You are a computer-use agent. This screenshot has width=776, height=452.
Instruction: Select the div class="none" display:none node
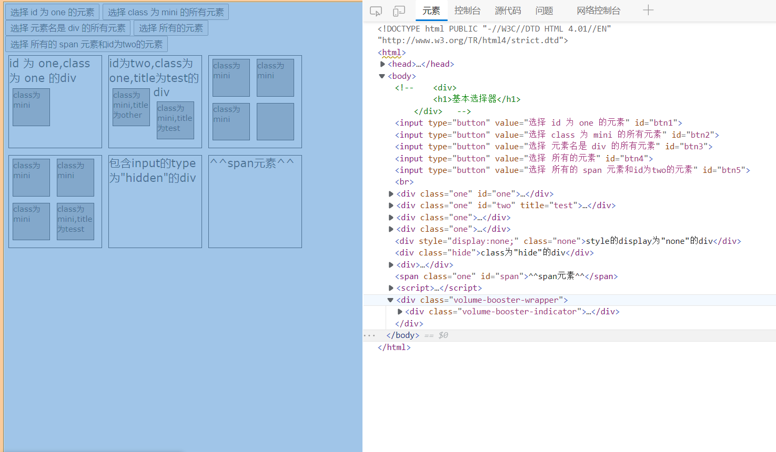(568, 241)
